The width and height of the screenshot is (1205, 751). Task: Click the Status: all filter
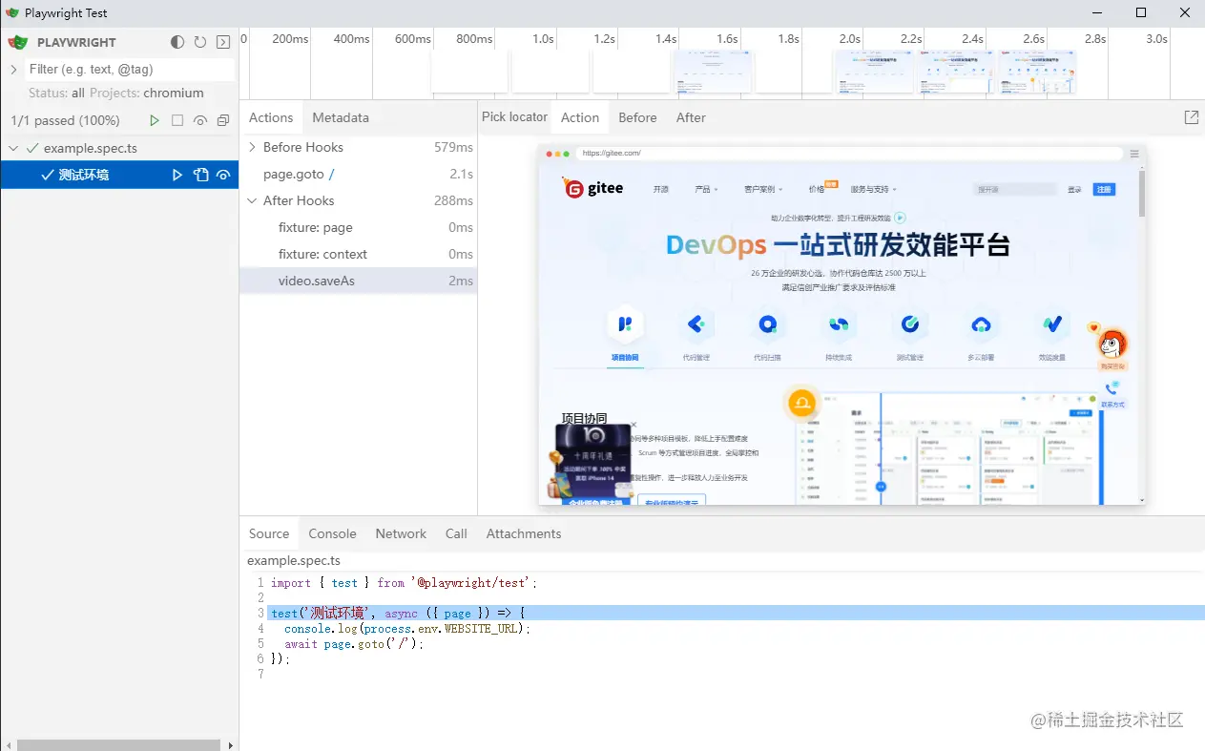coord(56,93)
